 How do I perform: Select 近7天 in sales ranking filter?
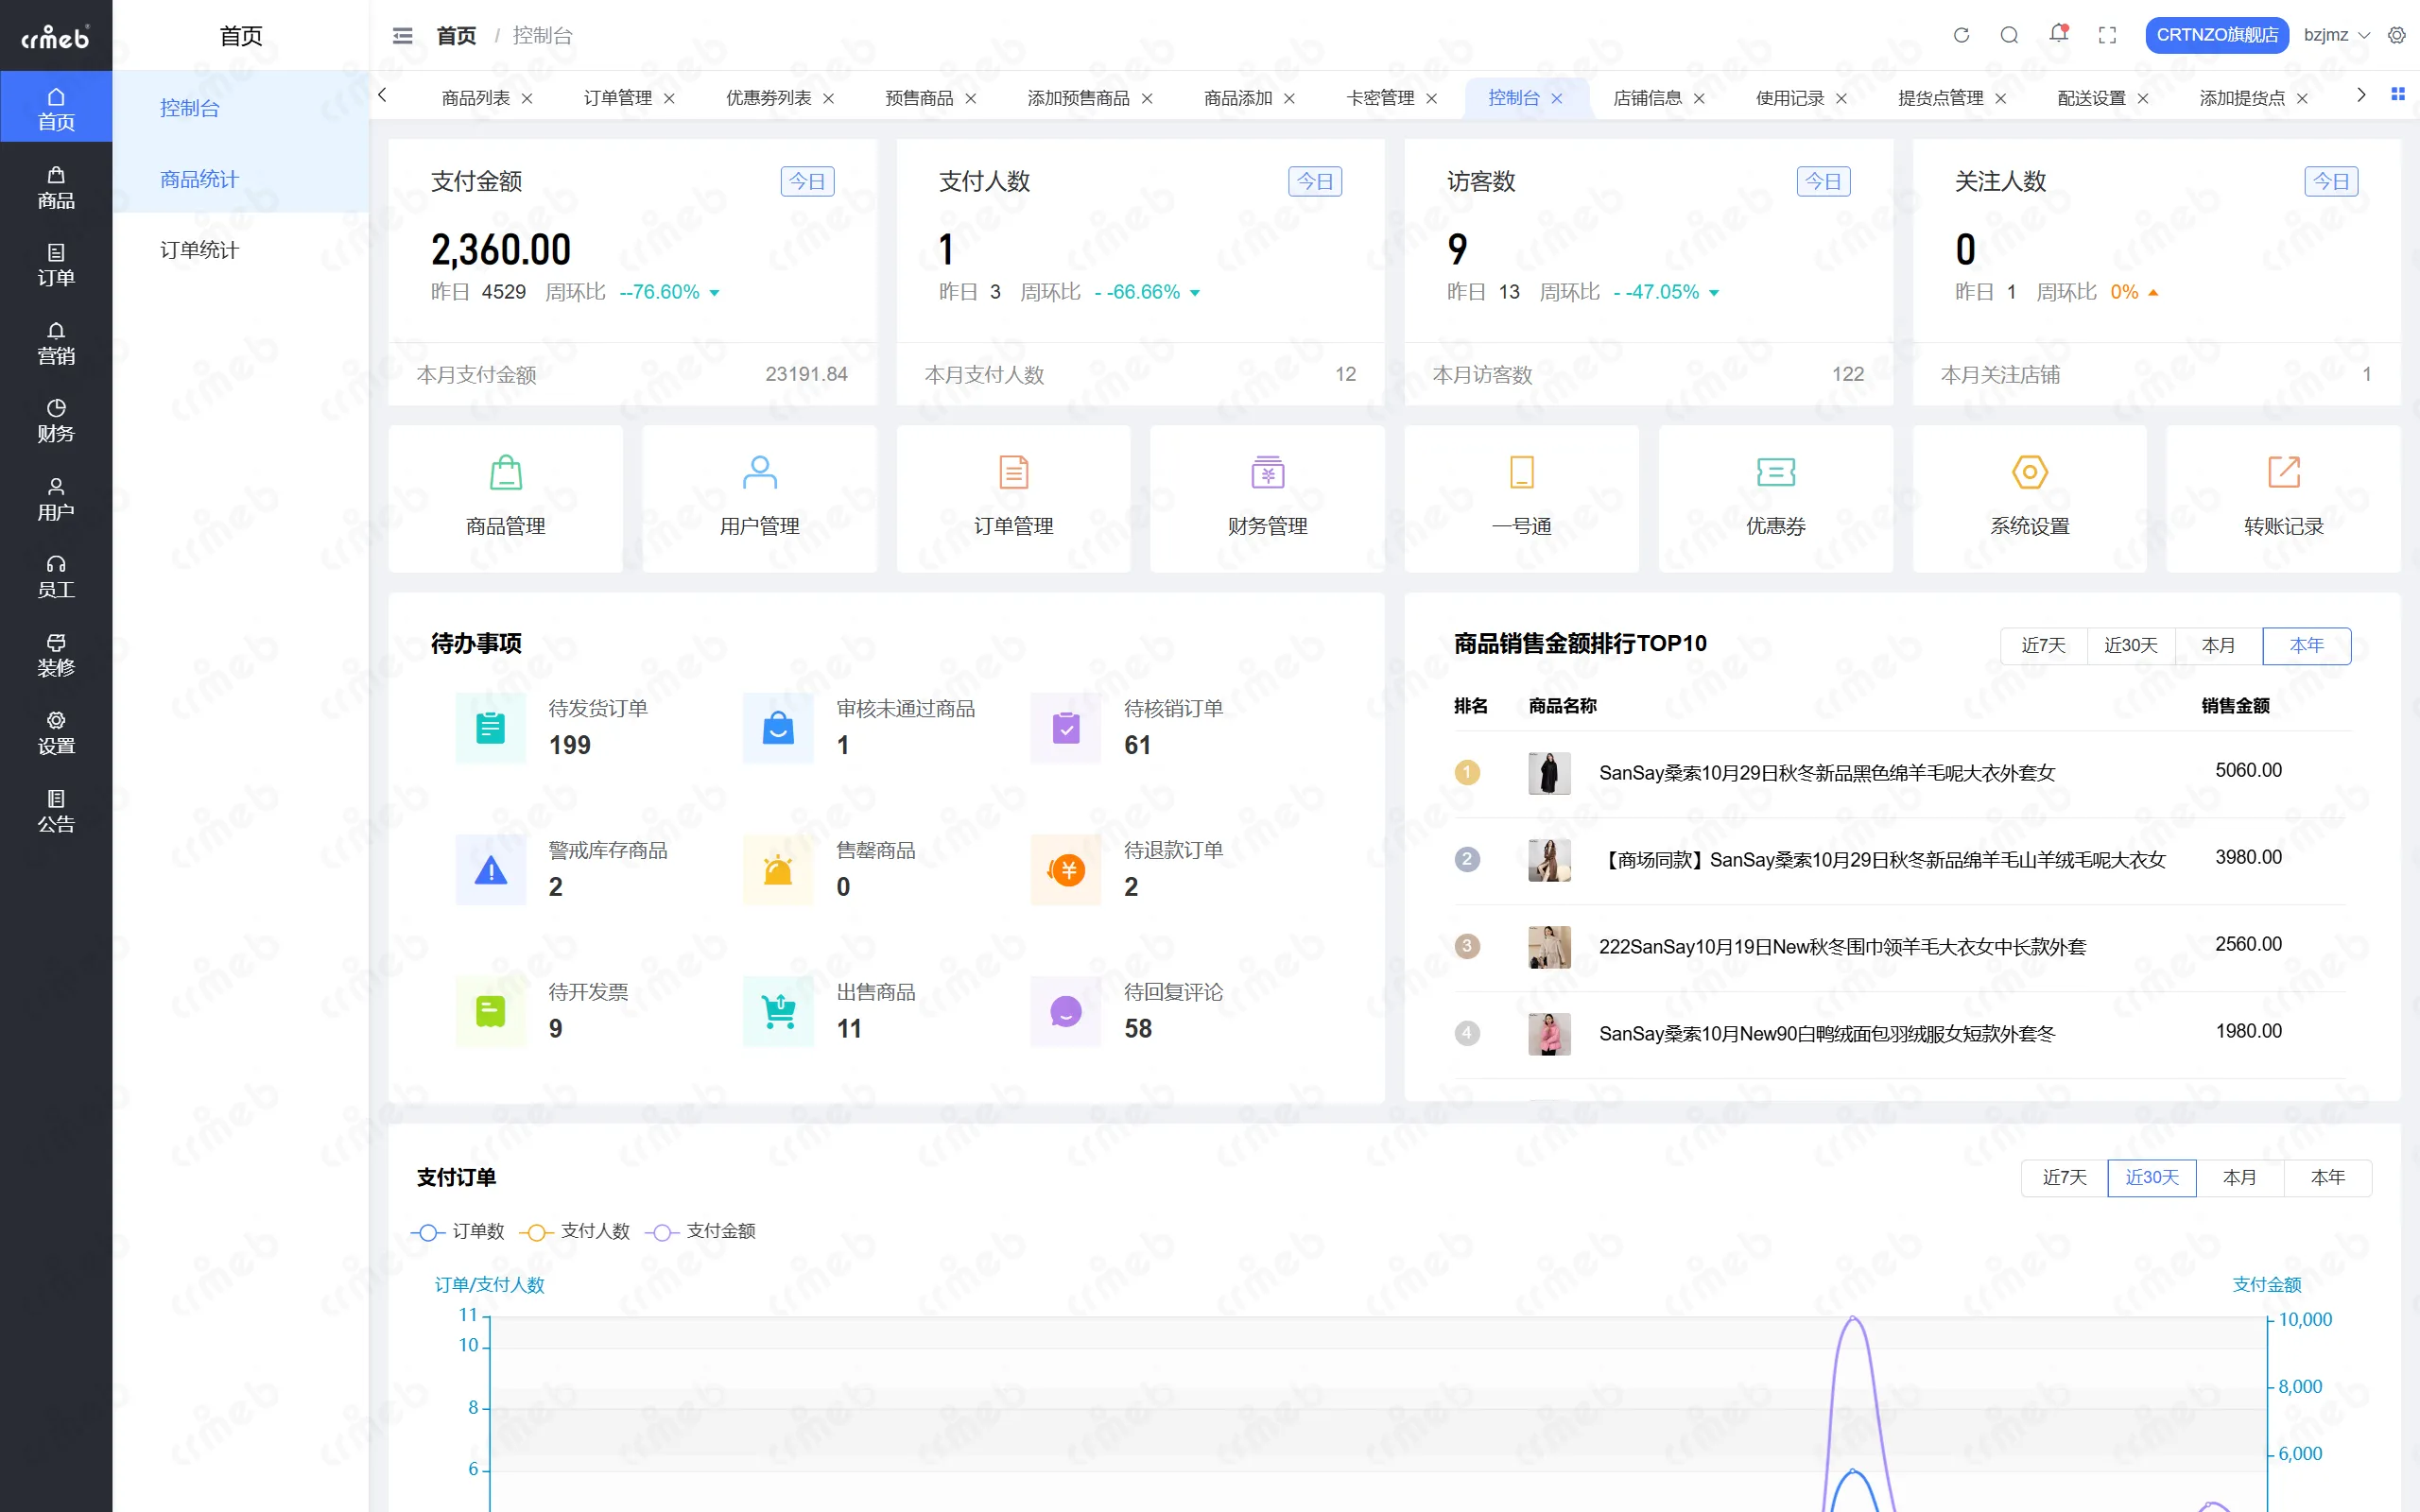[x=2043, y=645]
